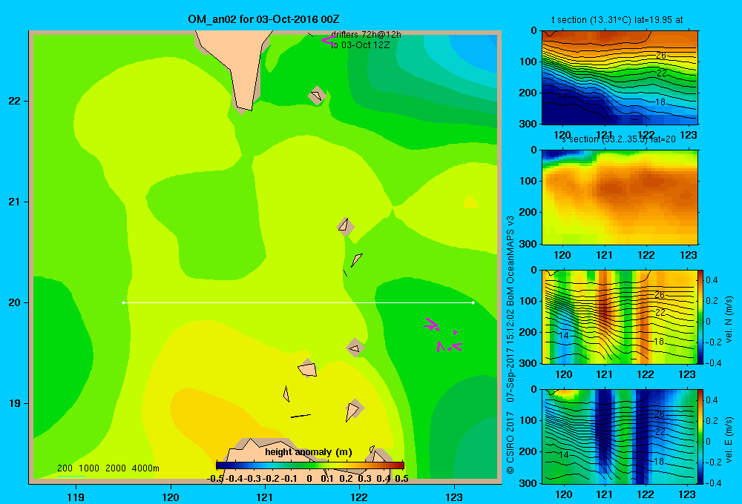Viewport: 742px width, 504px height.
Task: Click the island near 121.95E 19.55N
Action: click(x=355, y=348)
